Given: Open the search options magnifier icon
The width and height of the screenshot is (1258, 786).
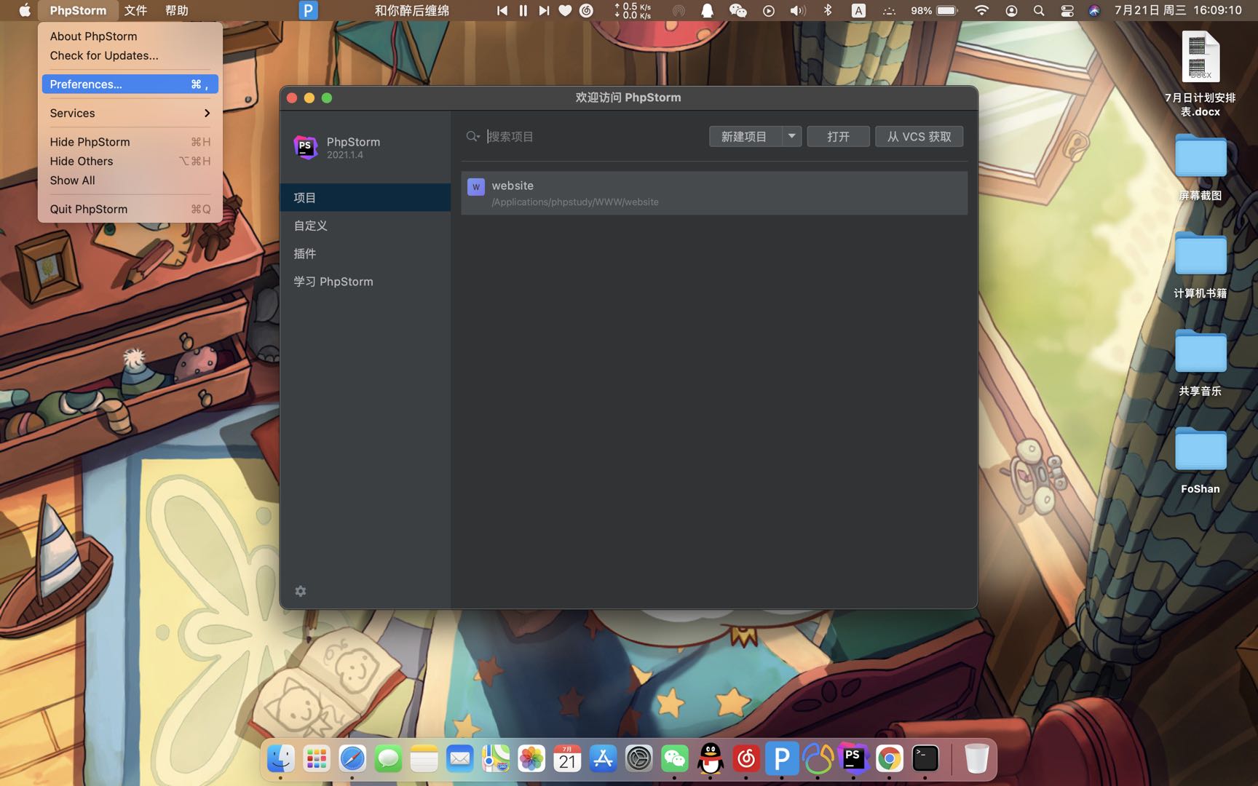Looking at the screenshot, I should coord(473,136).
